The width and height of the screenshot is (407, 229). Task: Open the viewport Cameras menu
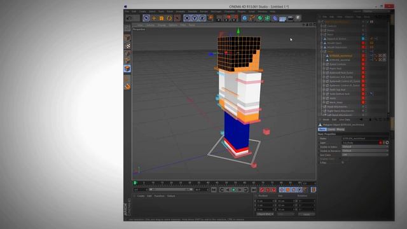tap(150, 25)
